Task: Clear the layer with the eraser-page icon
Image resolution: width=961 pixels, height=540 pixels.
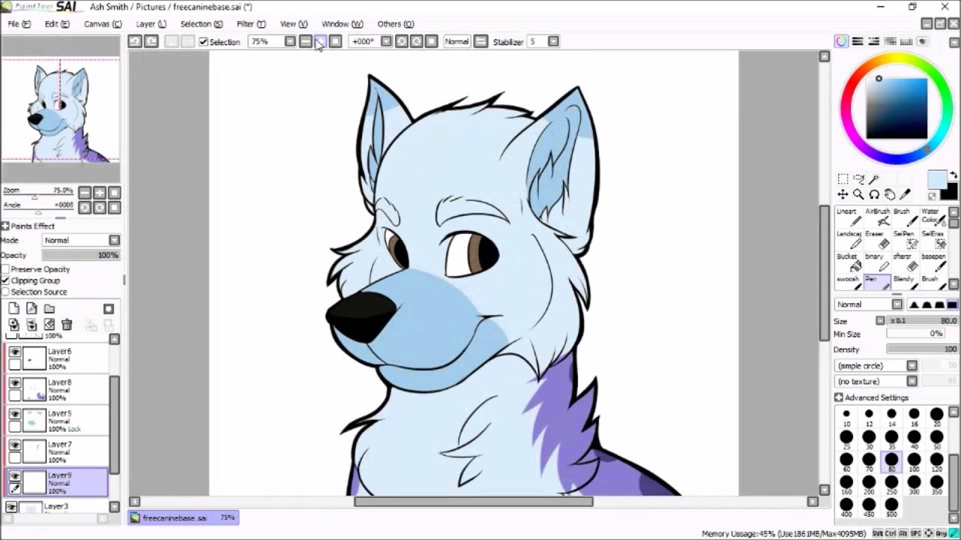Action: [49, 325]
